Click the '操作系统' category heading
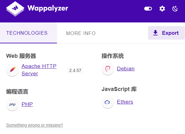 click(113, 56)
